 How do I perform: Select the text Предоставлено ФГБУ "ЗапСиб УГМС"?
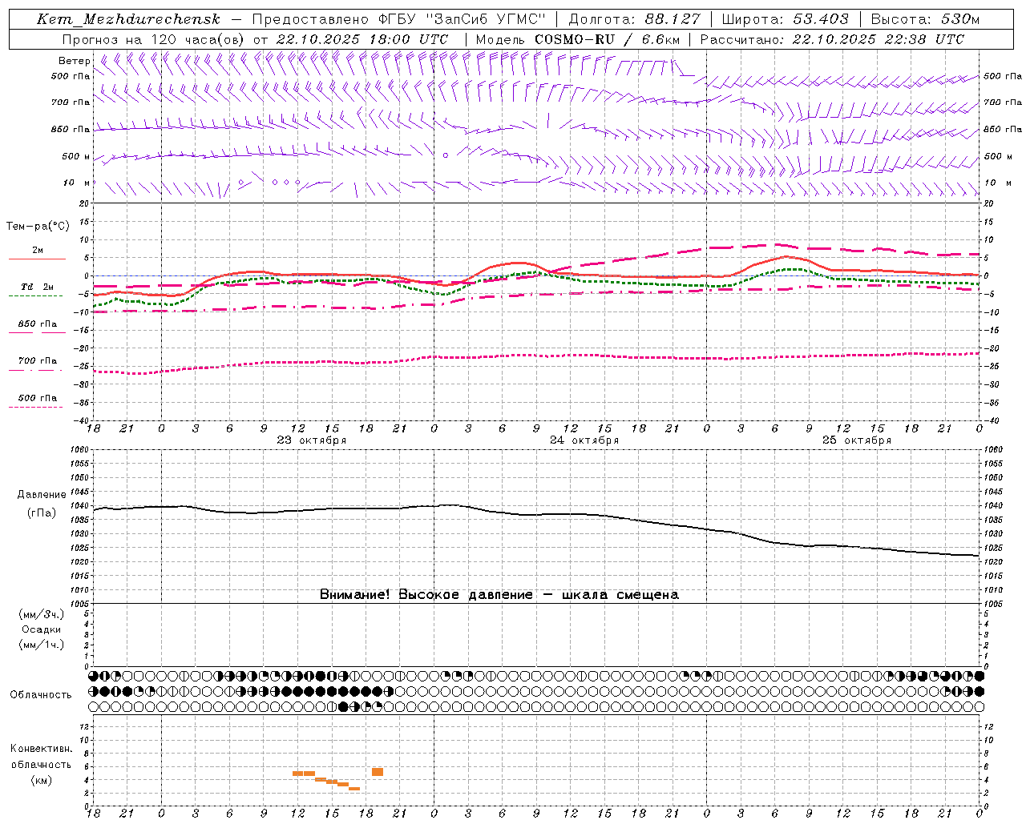398,19
